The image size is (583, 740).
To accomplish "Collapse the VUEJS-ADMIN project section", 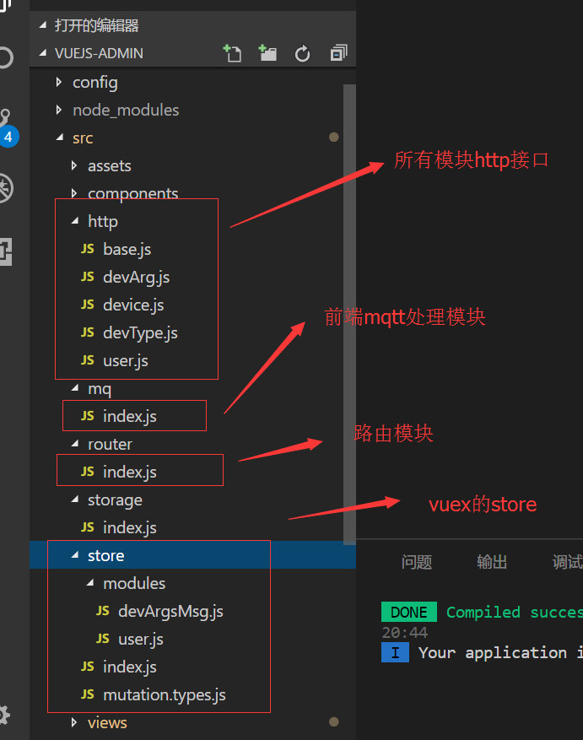I will 100,53.
